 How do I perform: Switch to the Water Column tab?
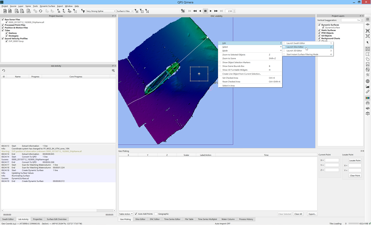click(x=228, y=219)
